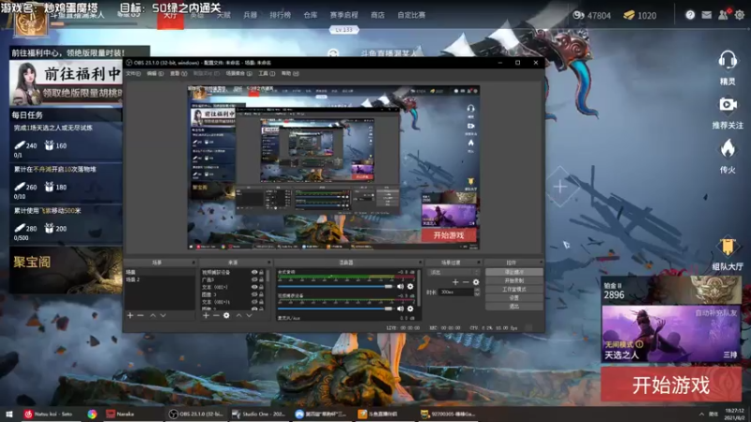Remove transition with minus in OBS transitions
Image resolution: width=751 pixels, height=422 pixels.
point(465,282)
